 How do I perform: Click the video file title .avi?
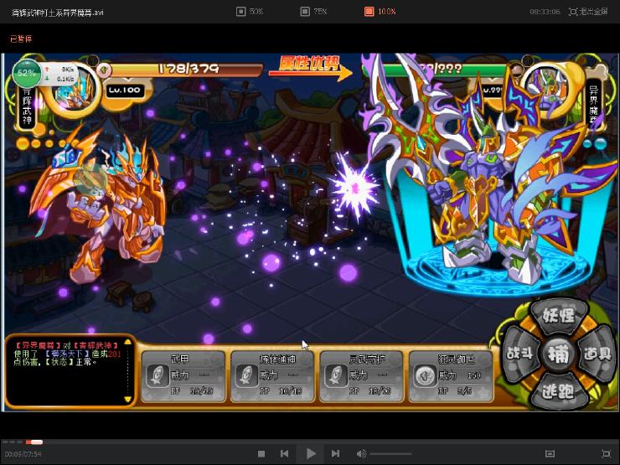click(x=58, y=13)
